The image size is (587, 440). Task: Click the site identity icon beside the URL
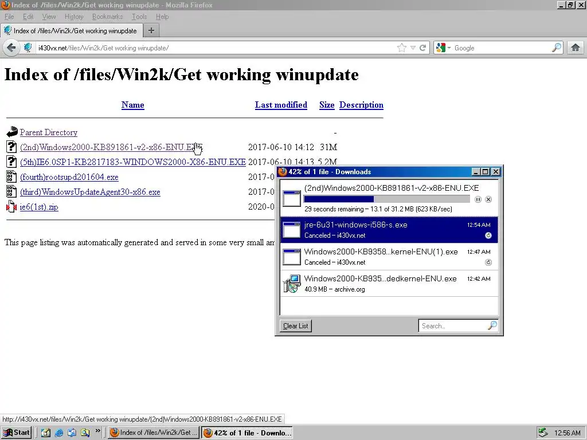28,48
